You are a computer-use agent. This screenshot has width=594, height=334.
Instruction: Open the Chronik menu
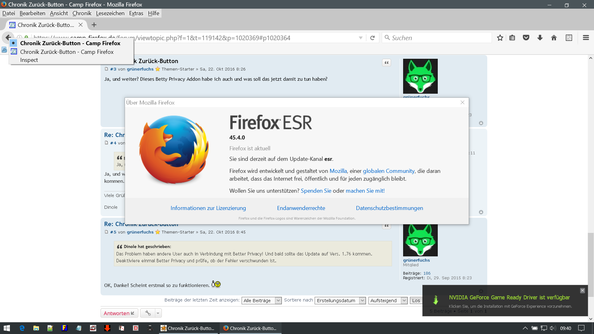pyautogui.click(x=82, y=13)
